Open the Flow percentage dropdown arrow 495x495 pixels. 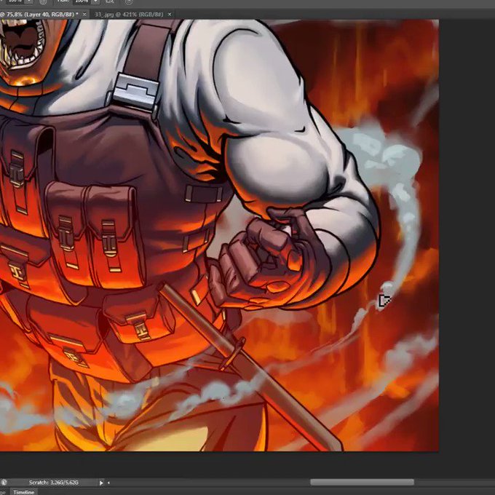click(95, 2)
